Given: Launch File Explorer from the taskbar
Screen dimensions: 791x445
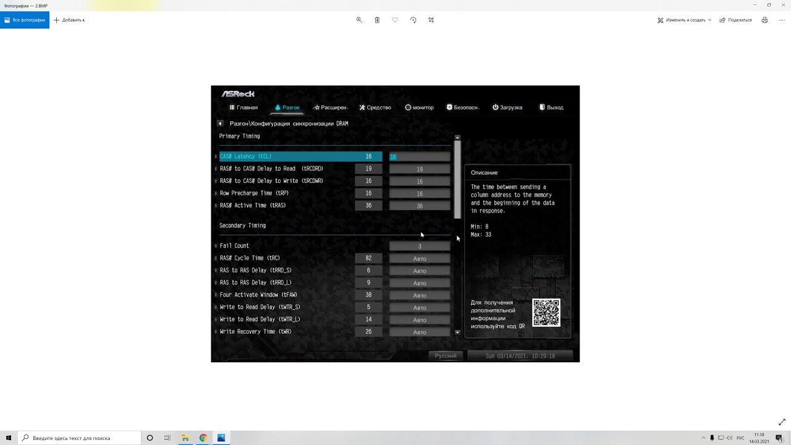Looking at the screenshot, I should [x=185, y=438].
